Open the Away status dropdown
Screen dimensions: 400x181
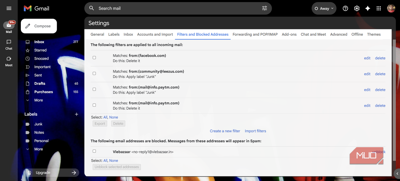pos(324,8)
